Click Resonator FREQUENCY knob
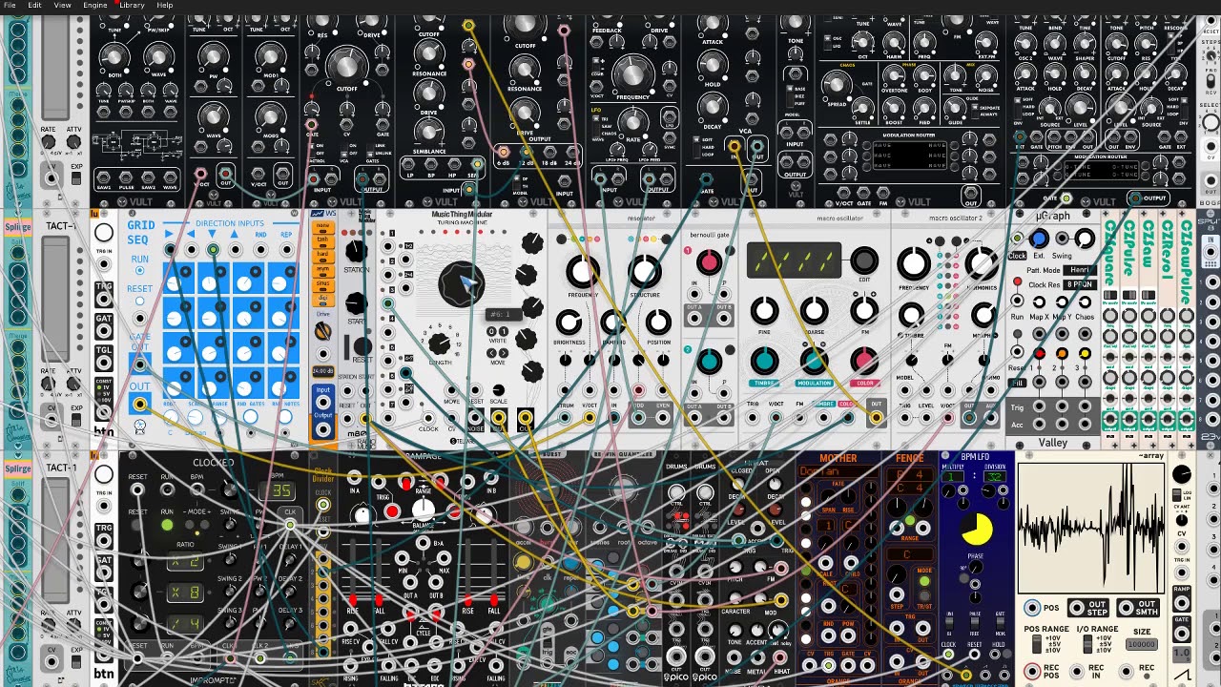Viewport: 1221px width, 687px height. (x=583, y=271)
